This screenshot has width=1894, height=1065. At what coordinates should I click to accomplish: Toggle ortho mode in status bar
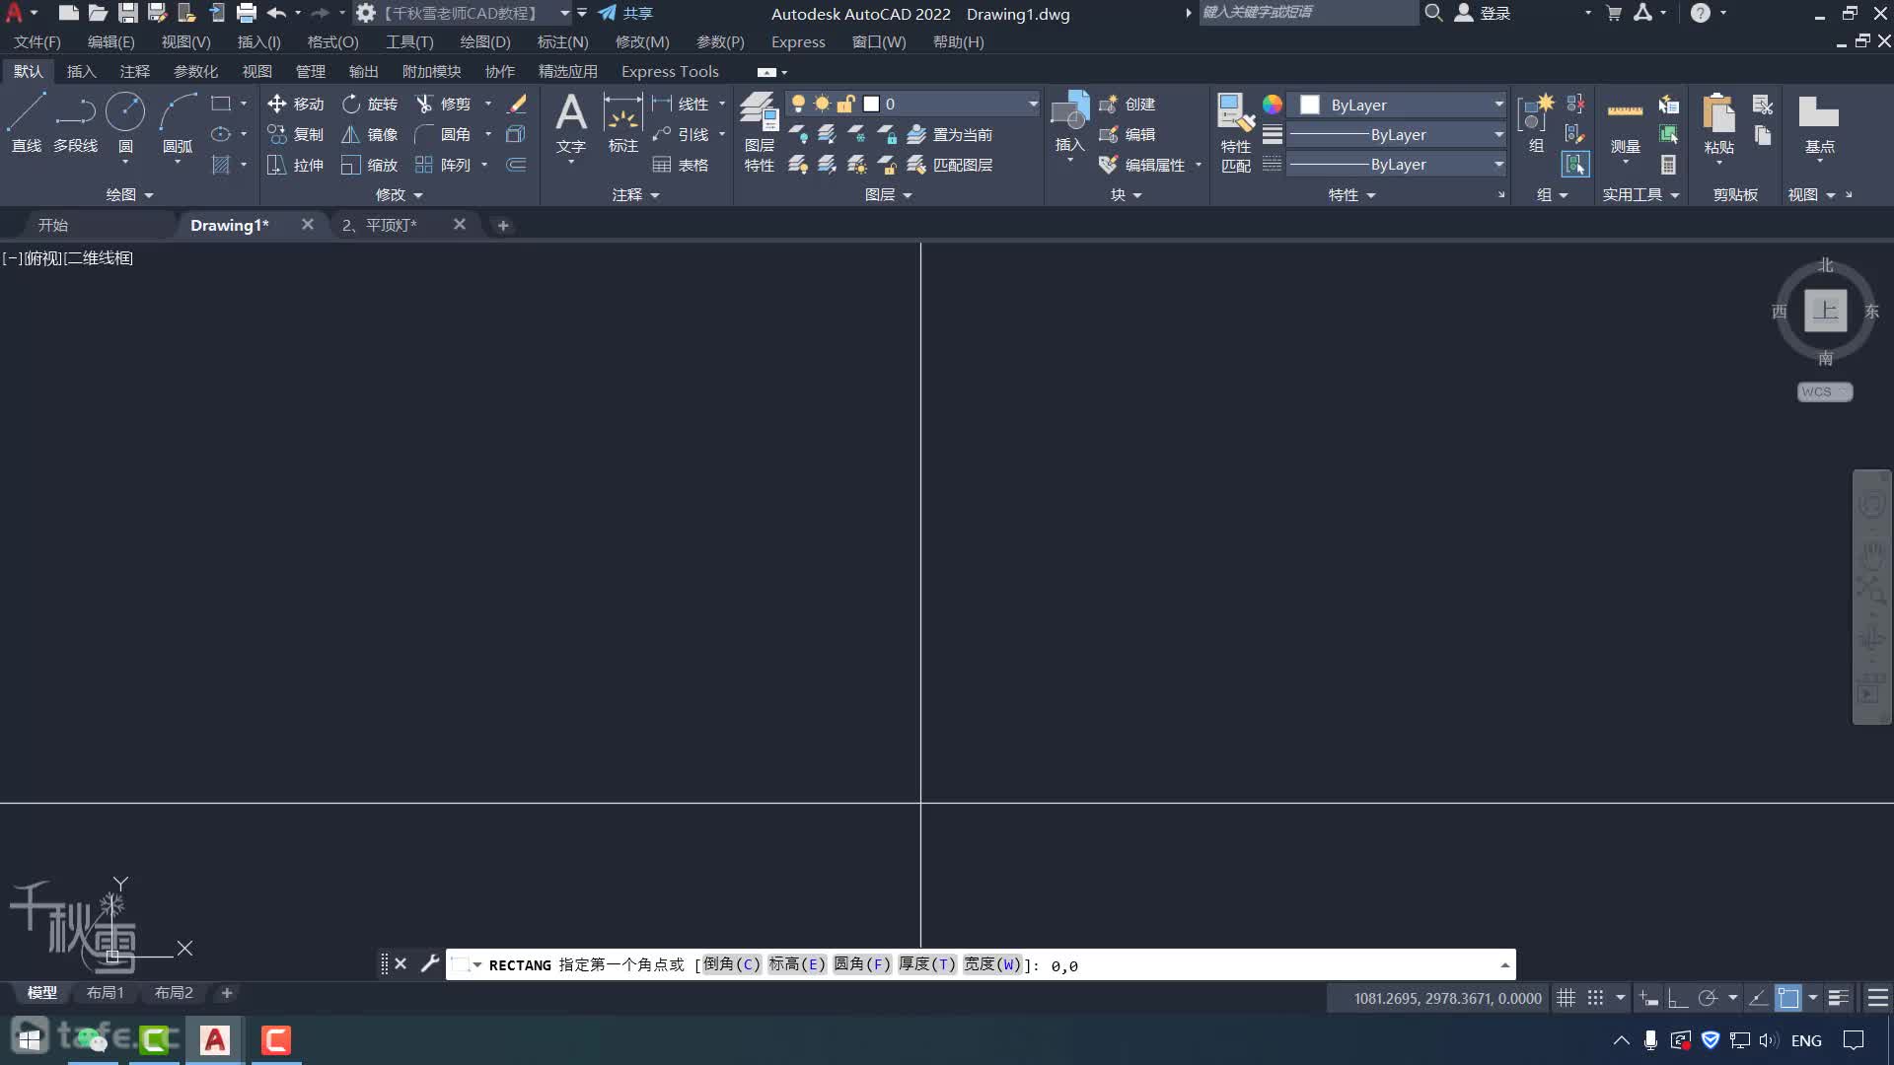[x=1677, y=998]
